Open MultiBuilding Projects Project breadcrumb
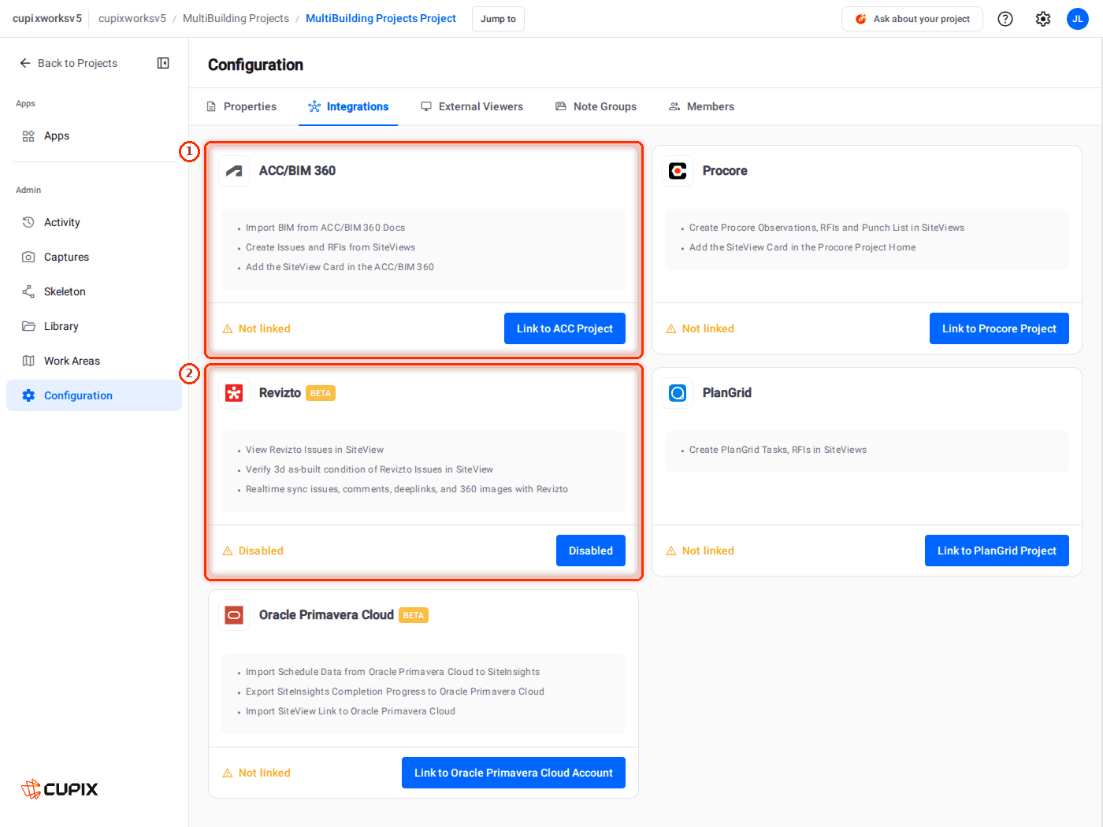Viewport: 1103px width, 827px height. point(381,18)
